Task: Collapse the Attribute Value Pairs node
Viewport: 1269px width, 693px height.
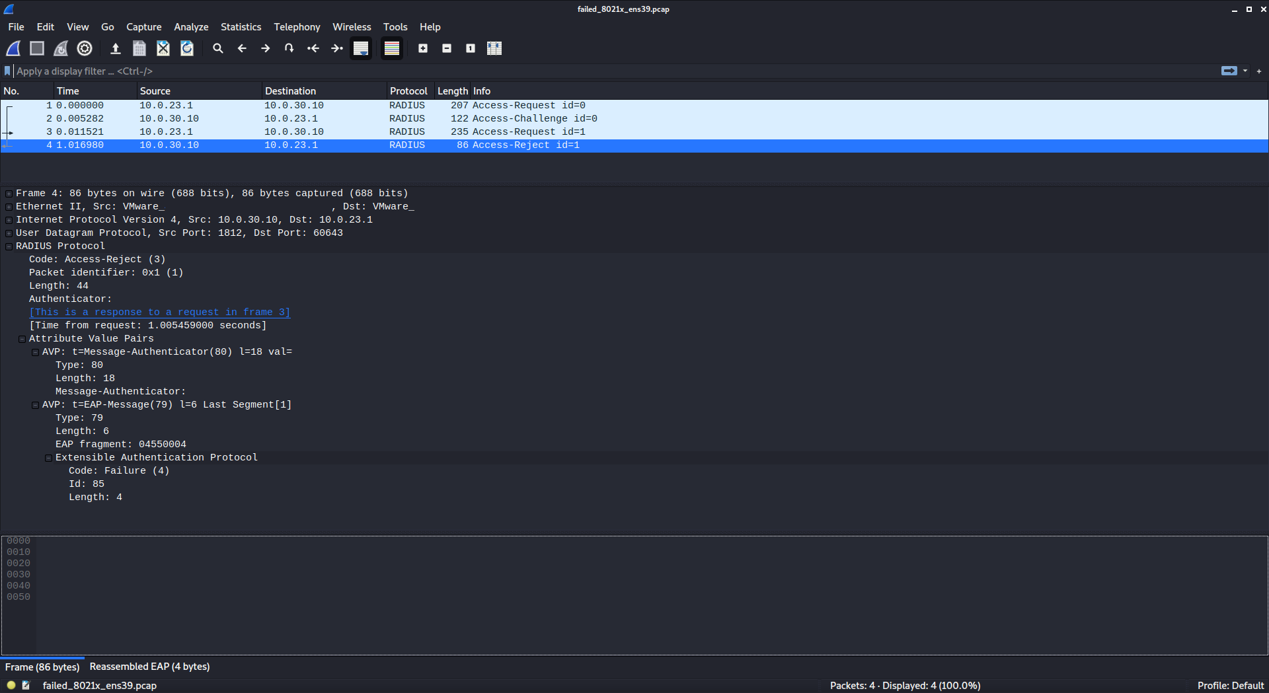Action: pos(22,339)
